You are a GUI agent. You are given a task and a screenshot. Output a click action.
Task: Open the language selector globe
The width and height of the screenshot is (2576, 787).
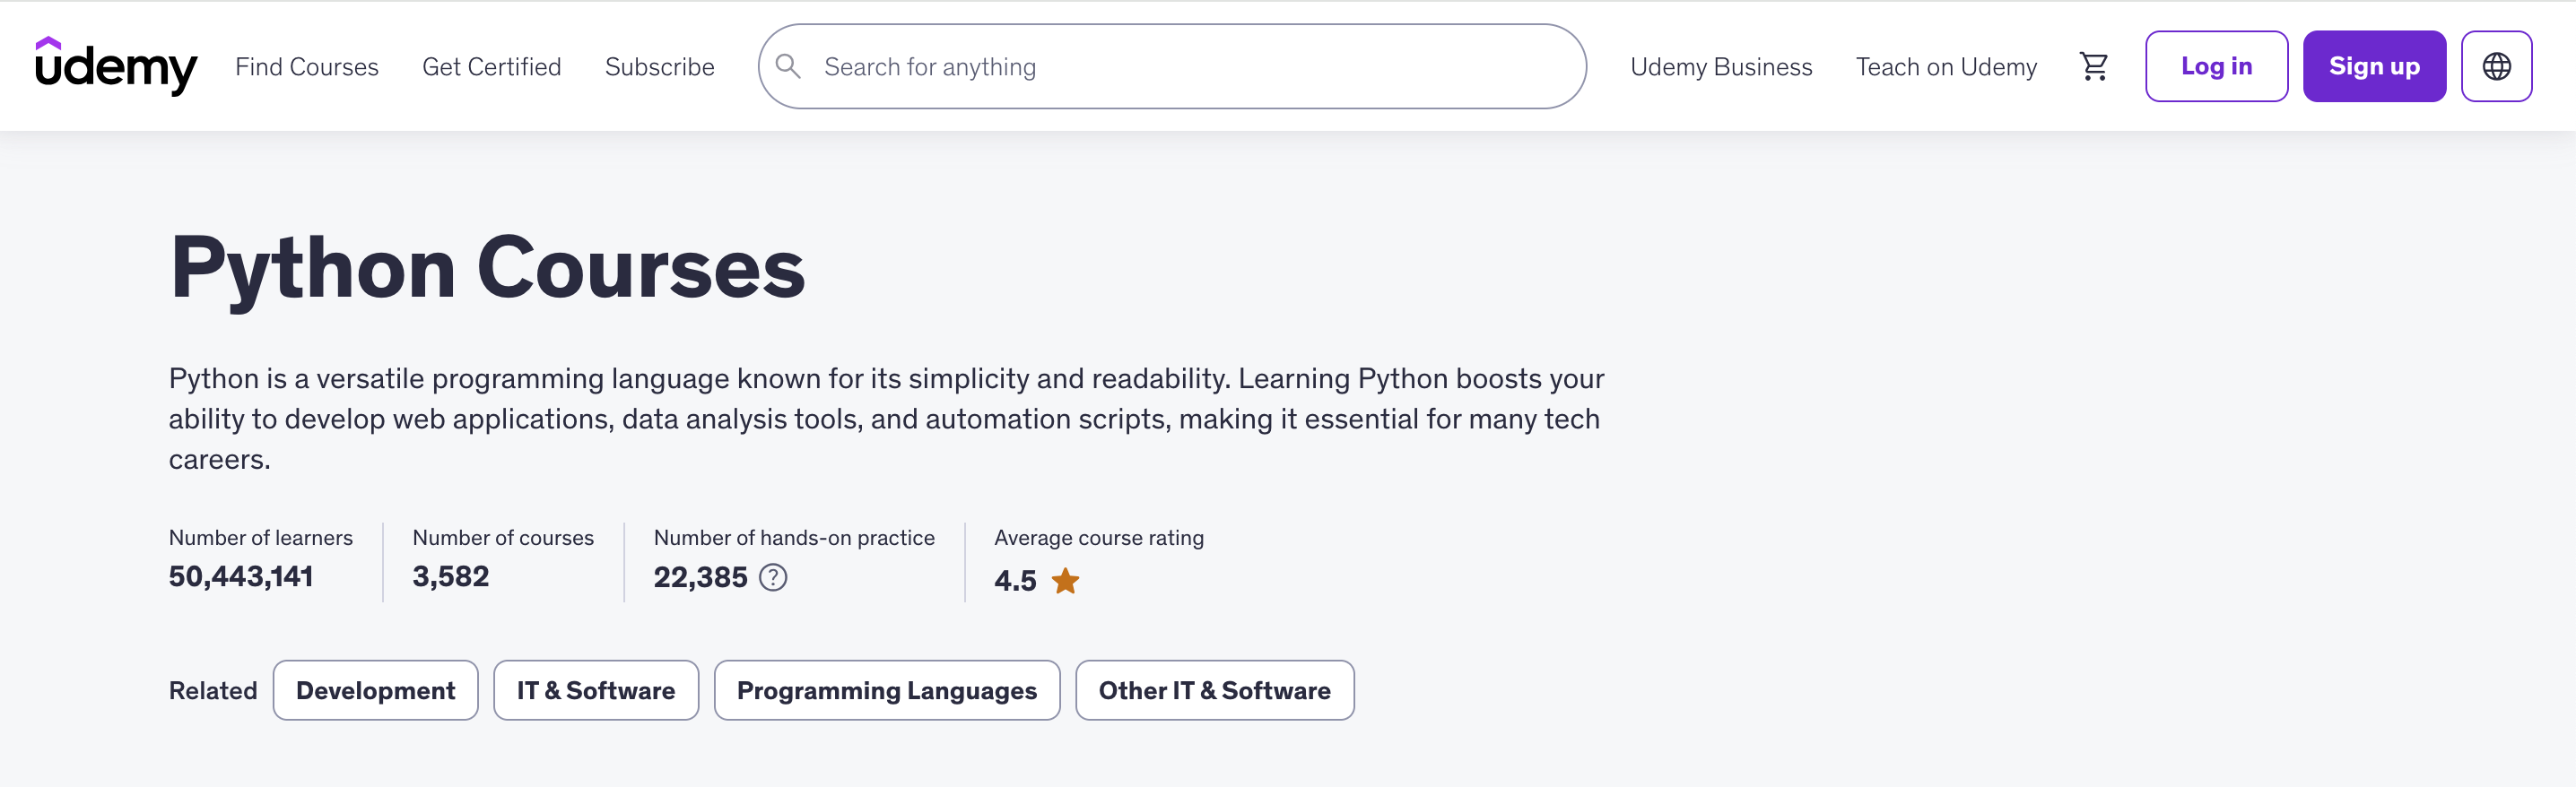(x=2495, y=66)
